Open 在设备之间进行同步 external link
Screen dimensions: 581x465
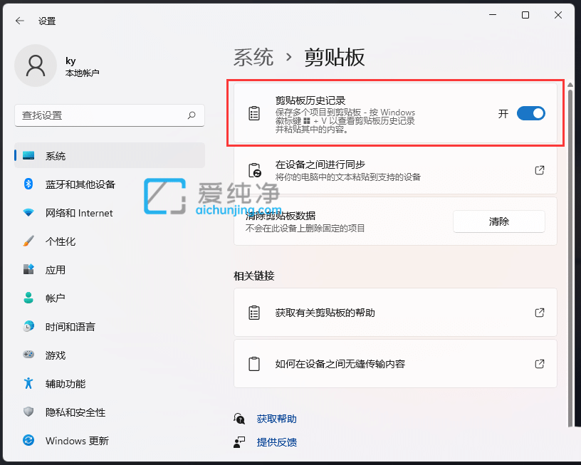[x=539, y=169]
